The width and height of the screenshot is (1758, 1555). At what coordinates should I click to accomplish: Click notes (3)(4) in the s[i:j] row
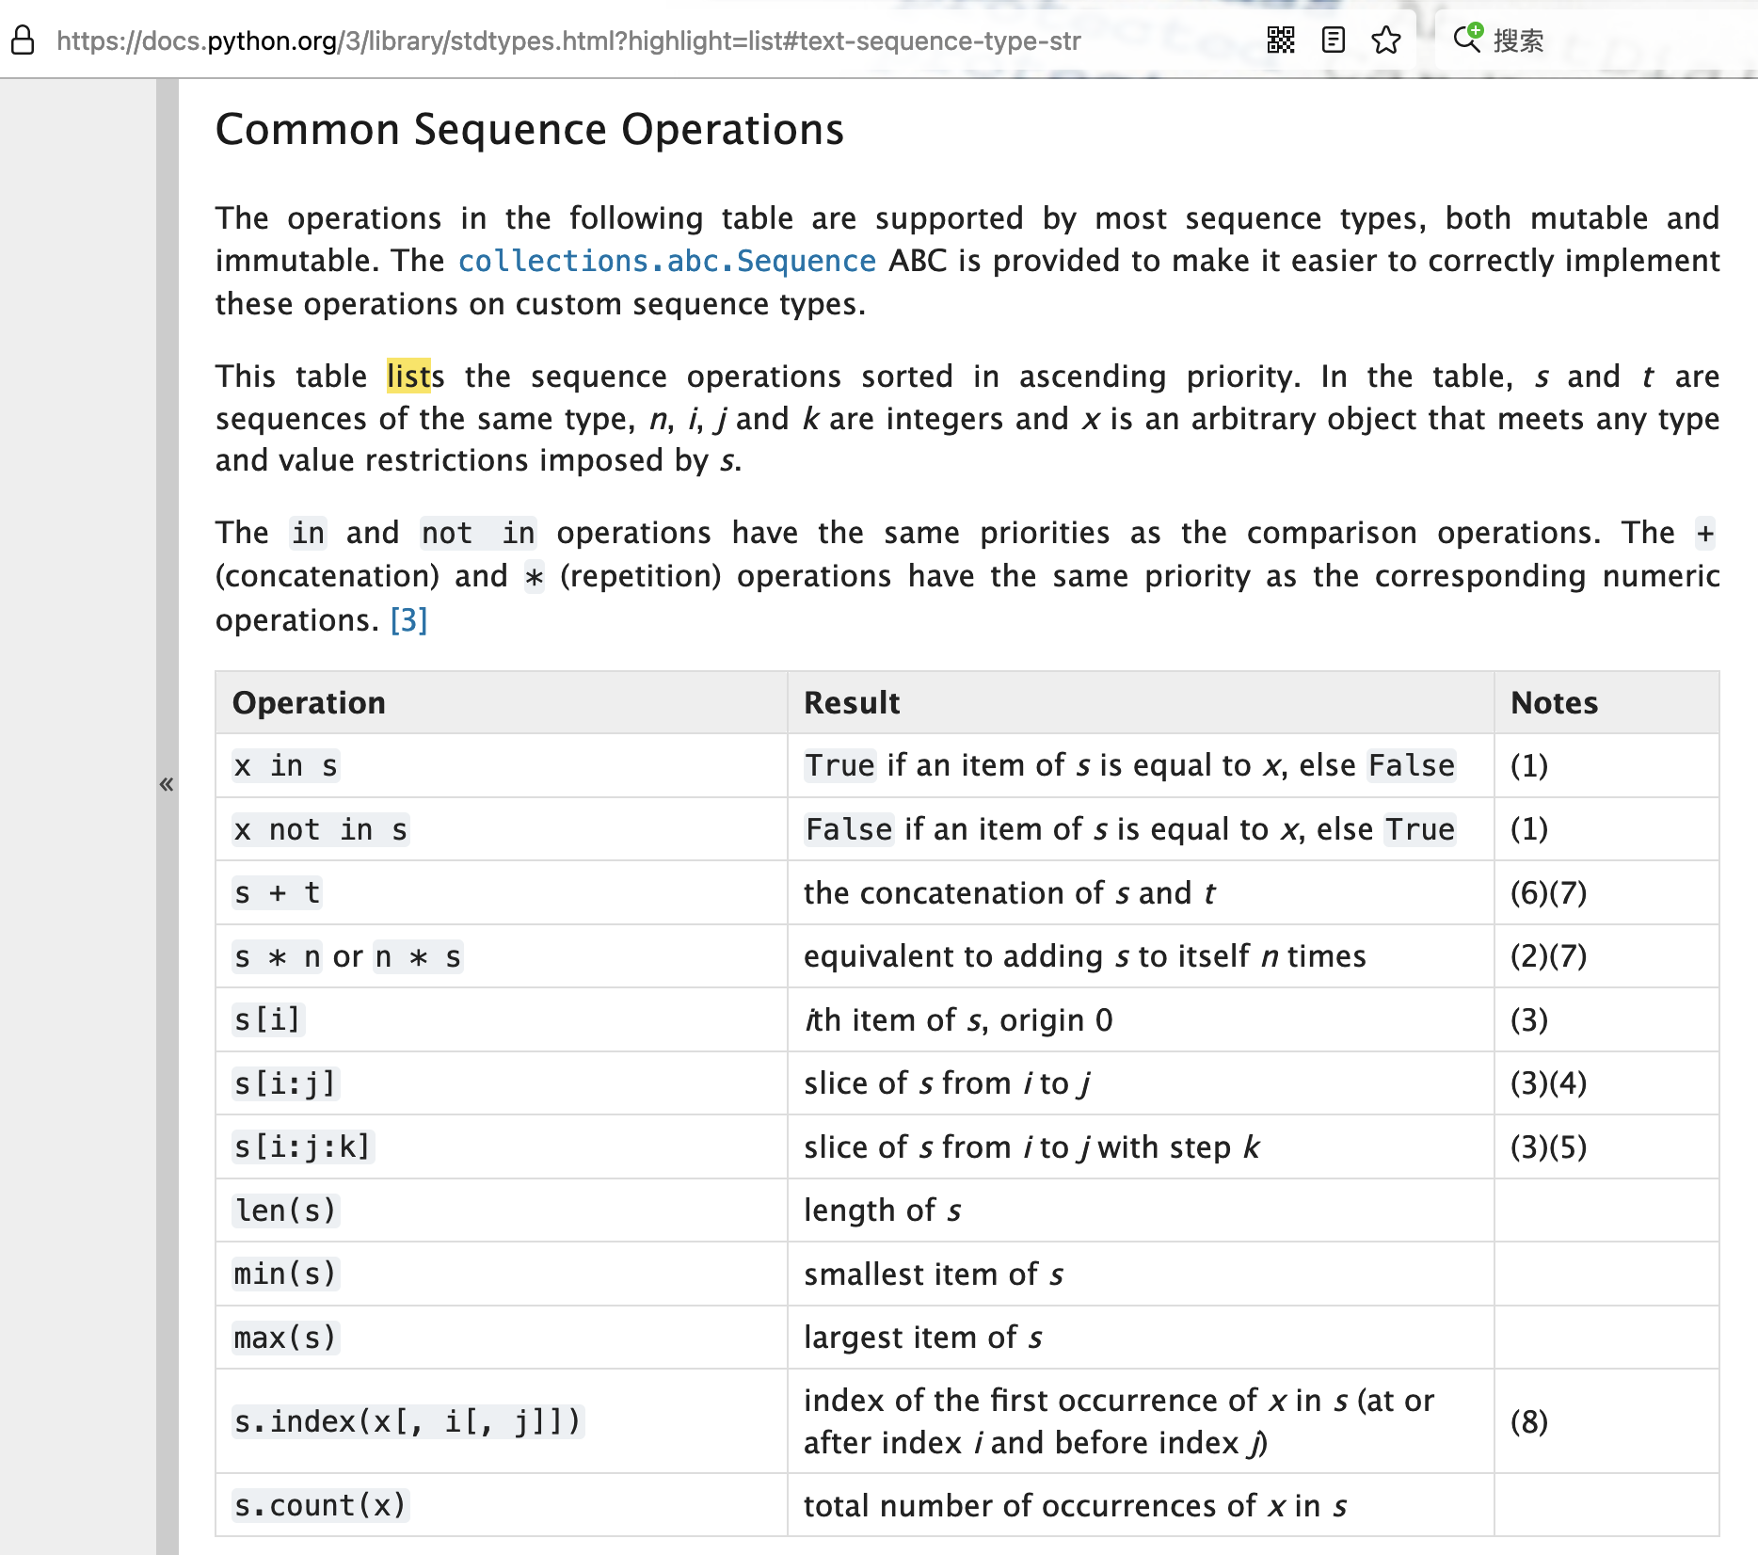(1549, 1083)
